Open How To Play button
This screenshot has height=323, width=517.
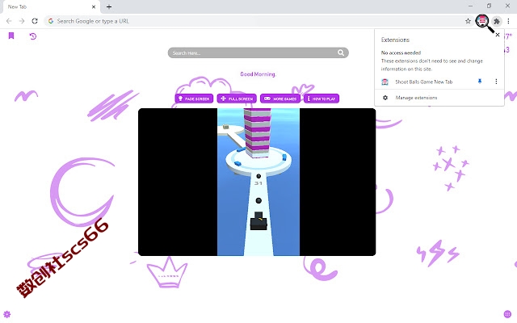322,99
